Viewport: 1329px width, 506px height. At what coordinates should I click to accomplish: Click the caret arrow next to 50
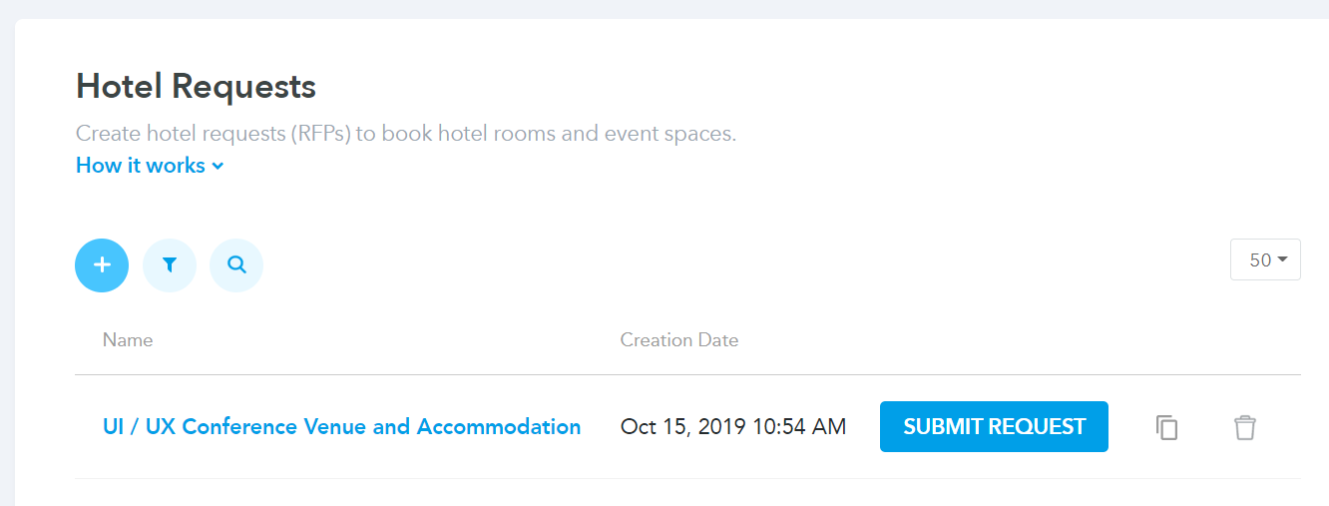1282,259
